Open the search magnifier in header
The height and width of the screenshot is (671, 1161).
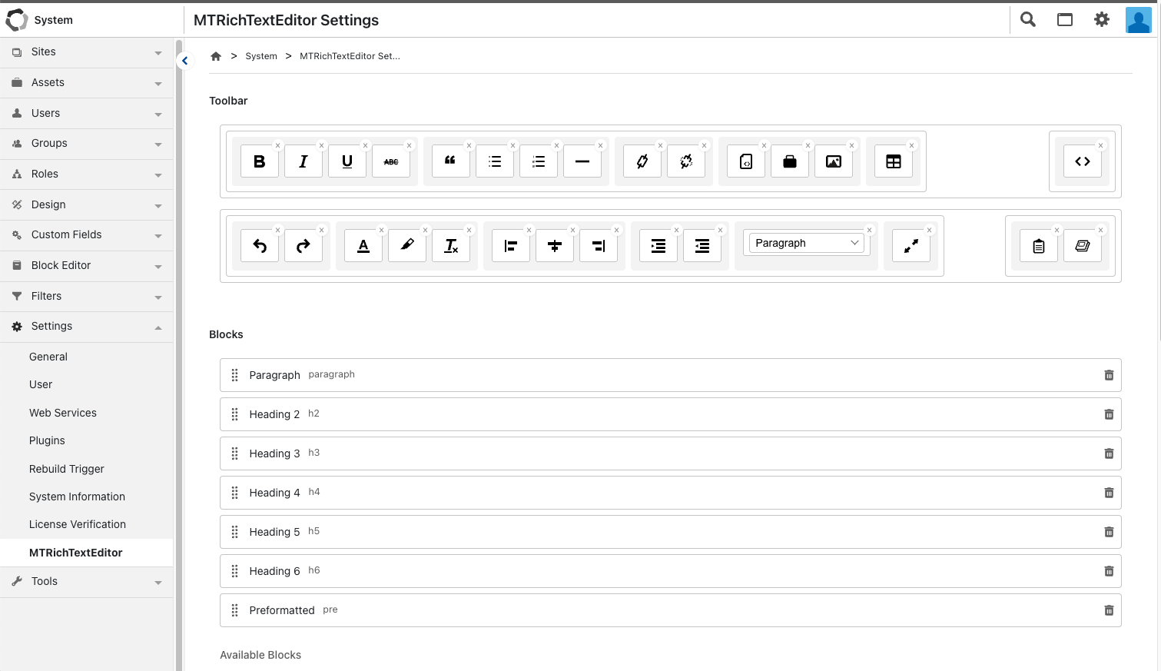[x=1028, y=20]
